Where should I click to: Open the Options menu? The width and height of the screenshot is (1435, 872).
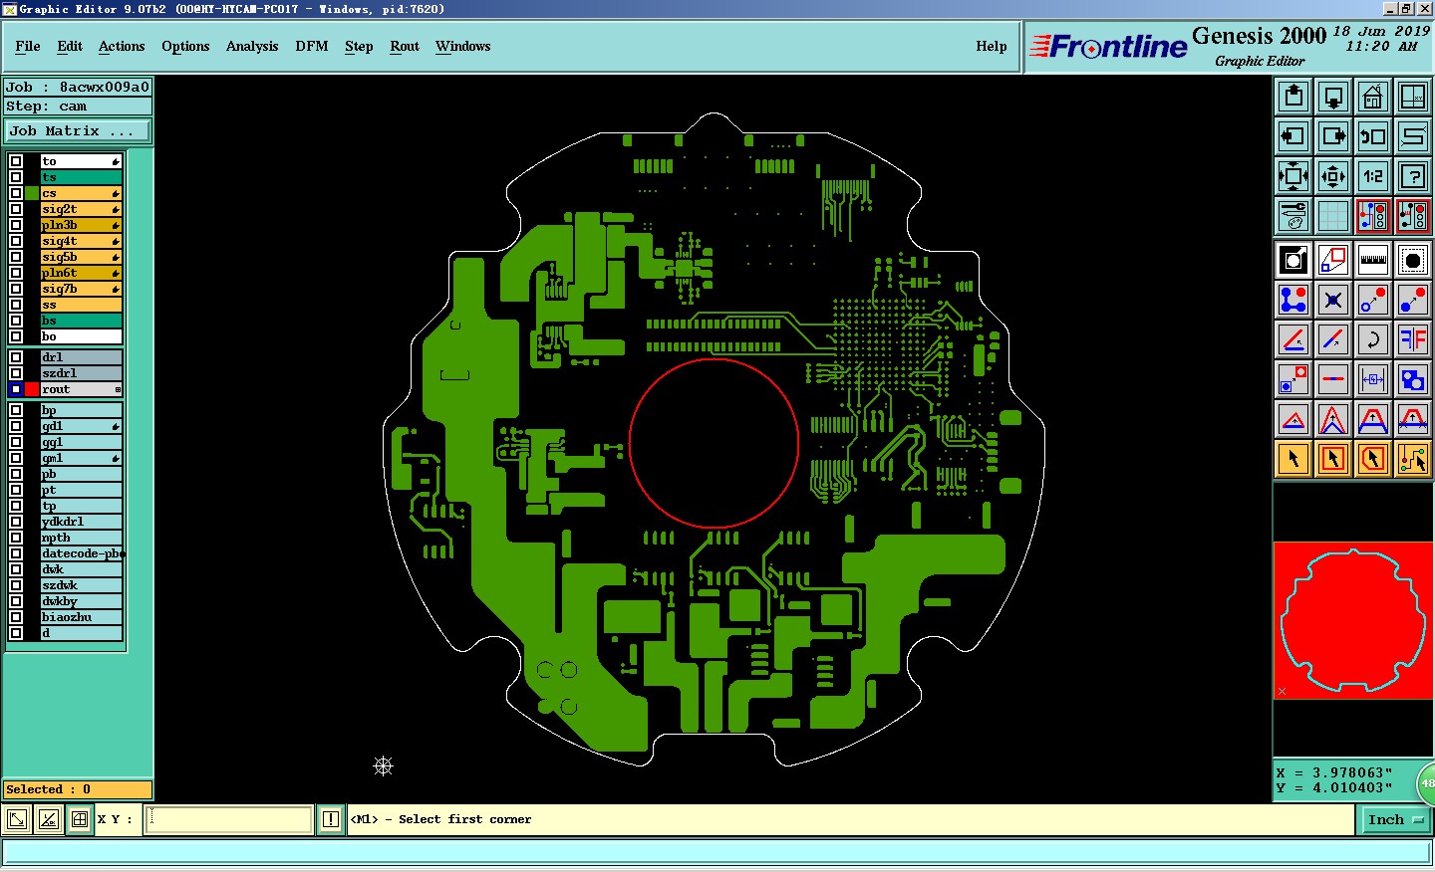pyautogui.click(x=185, y=46)
